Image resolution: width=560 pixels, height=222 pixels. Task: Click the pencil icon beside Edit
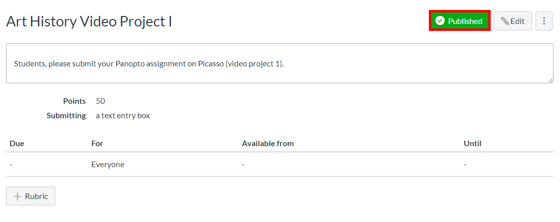tap(505, 21)
